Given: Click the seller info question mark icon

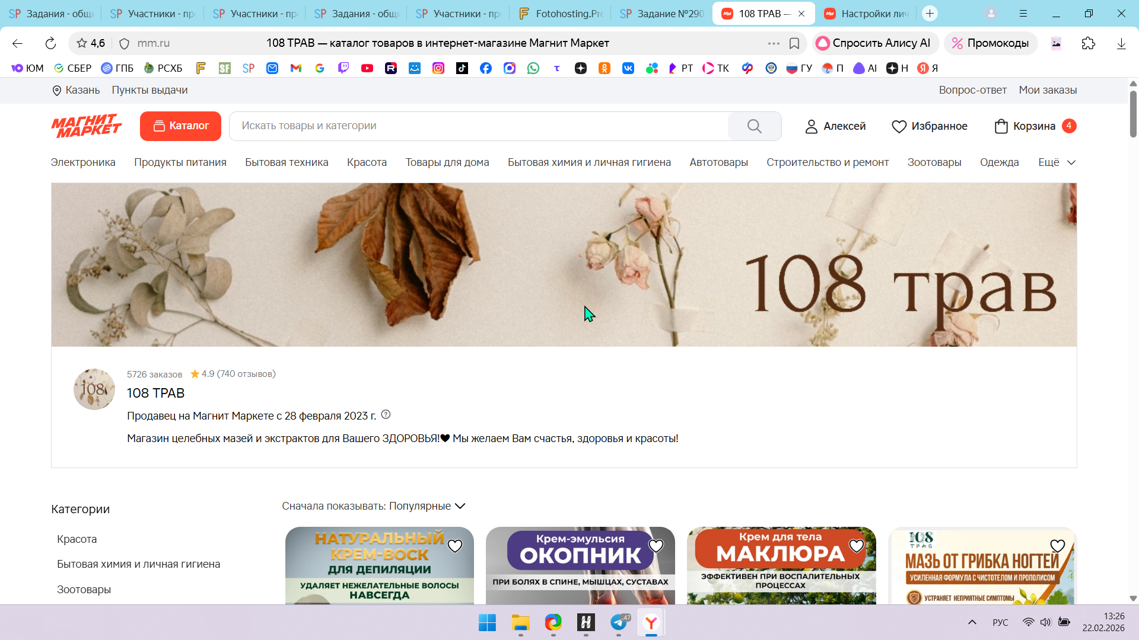Looking at the screenshot, I should point(386,415).
